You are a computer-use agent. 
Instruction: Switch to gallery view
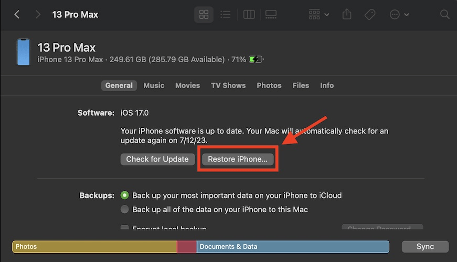pos(271,15)
